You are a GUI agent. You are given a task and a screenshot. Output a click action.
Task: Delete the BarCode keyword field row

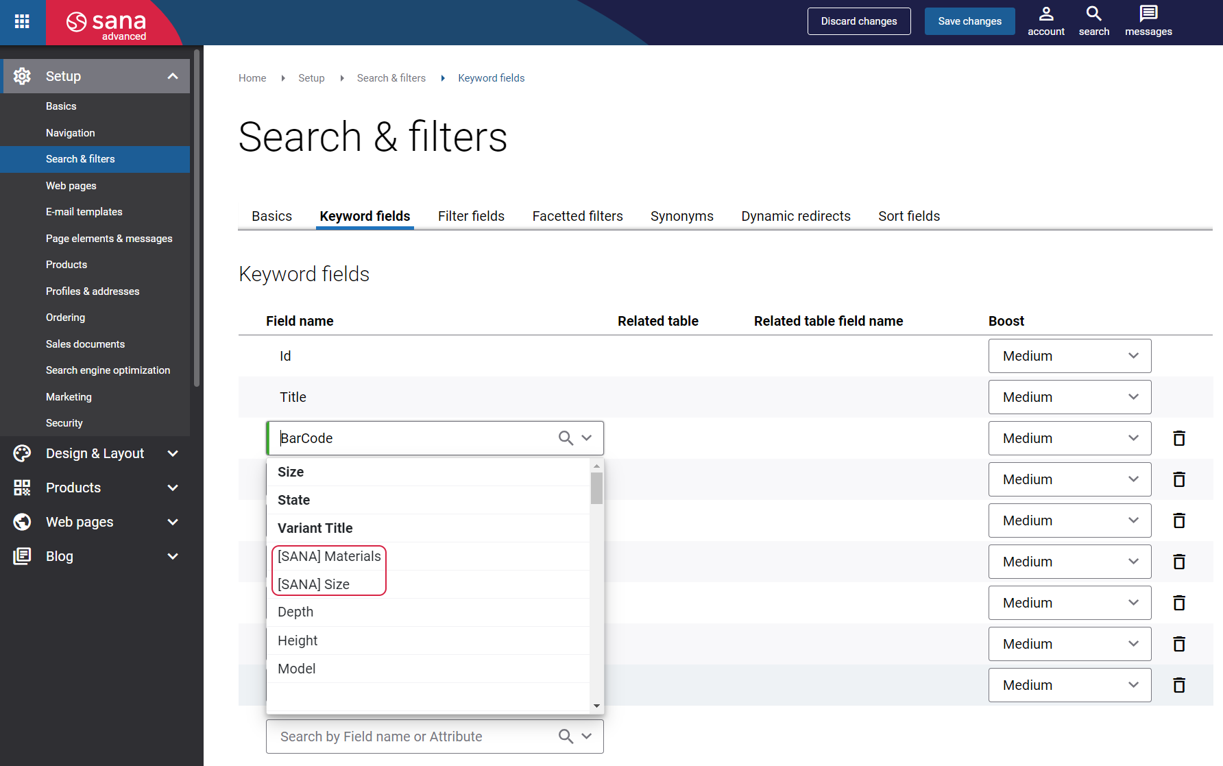1179,438
